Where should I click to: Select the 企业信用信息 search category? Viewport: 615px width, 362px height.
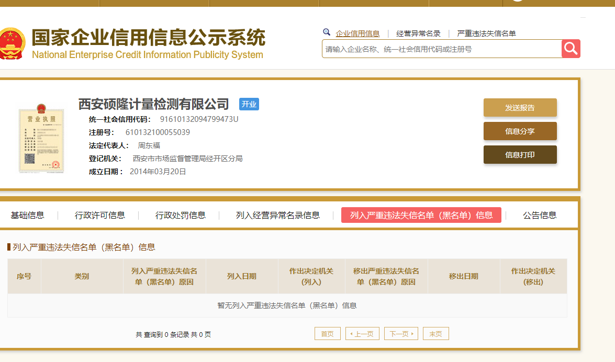(x=357, y=33)
